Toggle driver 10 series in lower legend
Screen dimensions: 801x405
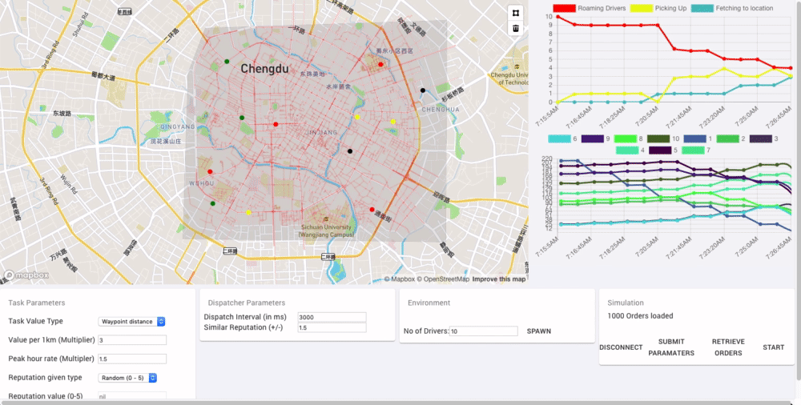[x=663, y=139]
